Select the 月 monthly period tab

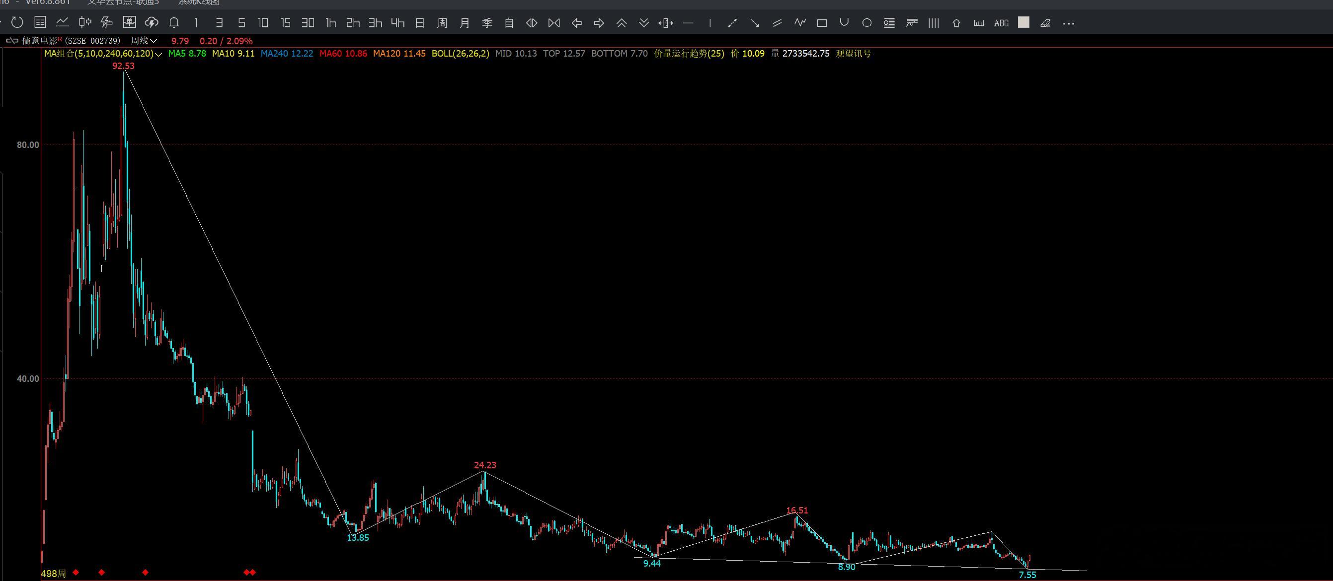click(x=465, y=23)
